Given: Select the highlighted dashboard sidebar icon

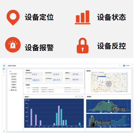Looking at the screenshot, I should pyautogui.click(x=4, y=69).
